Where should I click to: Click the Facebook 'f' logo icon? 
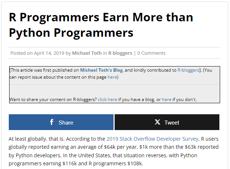coord(52,122)
